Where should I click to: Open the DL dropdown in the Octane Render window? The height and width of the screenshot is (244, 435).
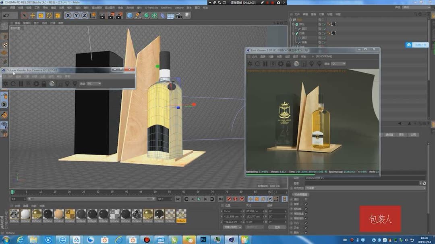click(94, 83)
